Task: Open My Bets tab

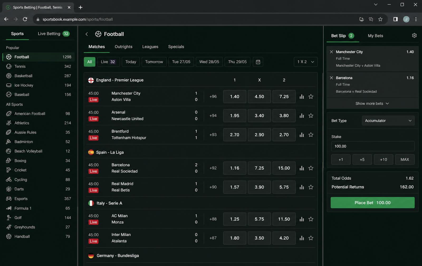Action: click(375, 36)
